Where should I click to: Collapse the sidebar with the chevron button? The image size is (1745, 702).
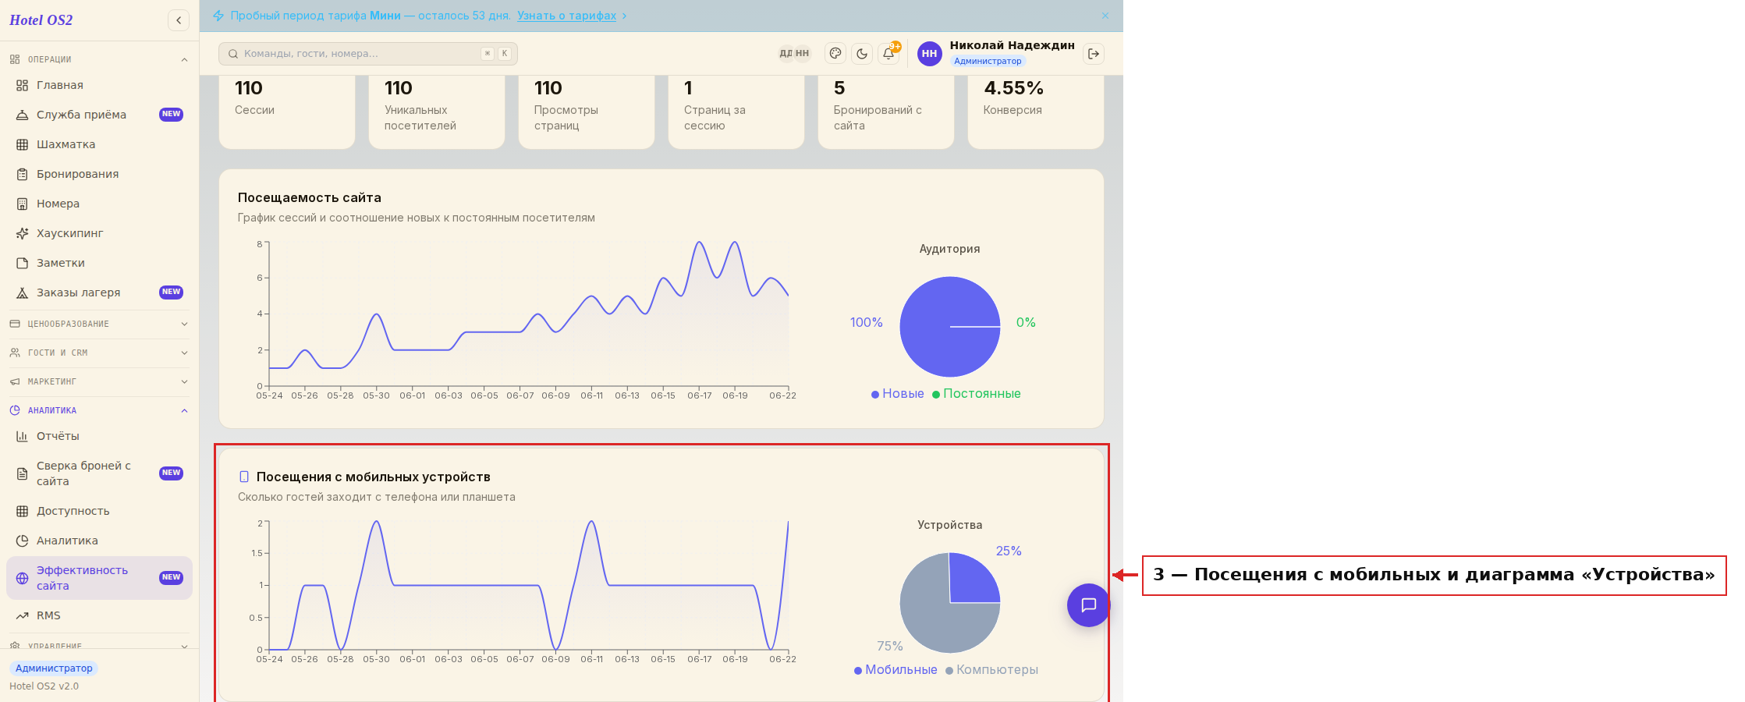[x=179, y=20]
